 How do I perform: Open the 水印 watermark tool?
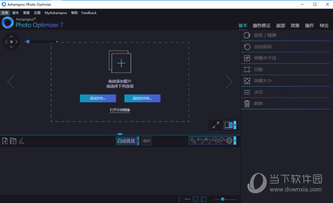(285, 92)
